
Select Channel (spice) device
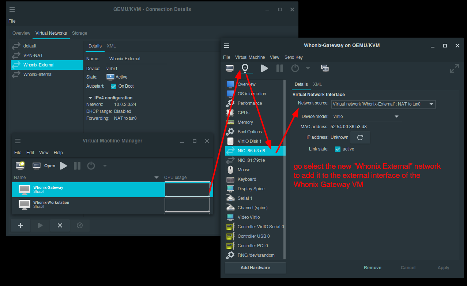(255, 208)
